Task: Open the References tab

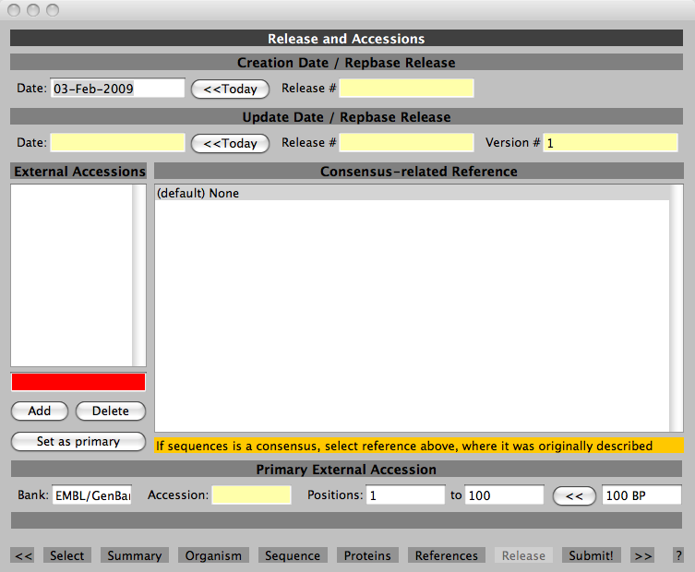Action: pyautogui.click(x=447, y=555)
